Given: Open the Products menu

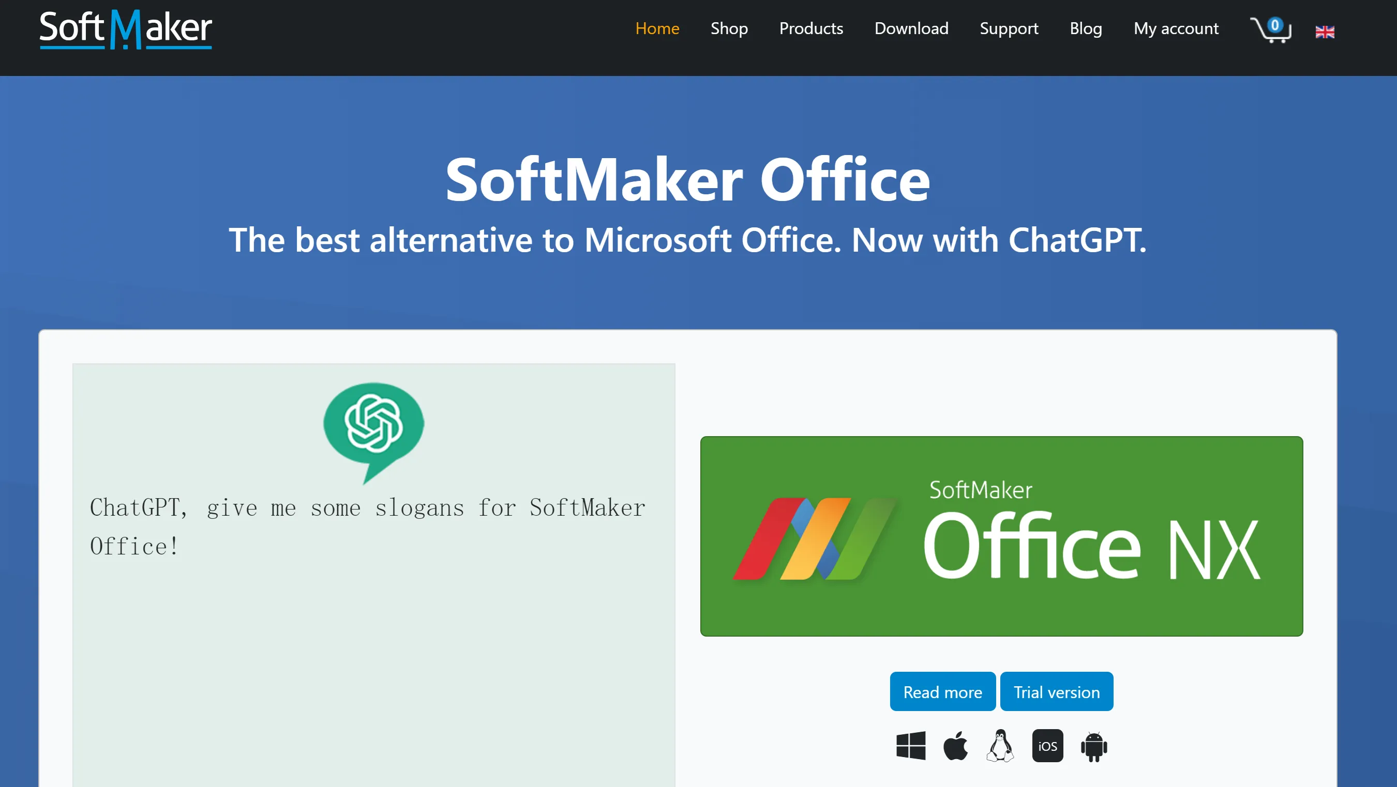Looking at the screenshot, I should point(811,28).
